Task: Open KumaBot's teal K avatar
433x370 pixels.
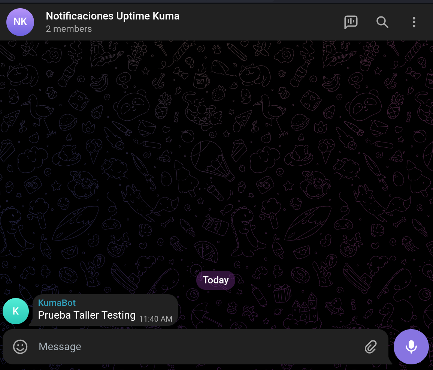Action: tap(16, 311)
